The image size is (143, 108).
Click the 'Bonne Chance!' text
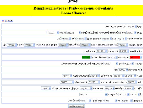[x=73, y=13]
